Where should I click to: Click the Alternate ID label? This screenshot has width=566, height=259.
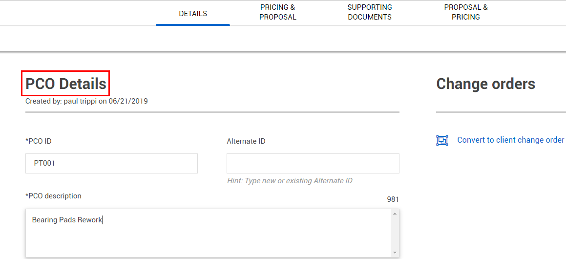pyautogui.click(x=246, y=141)
